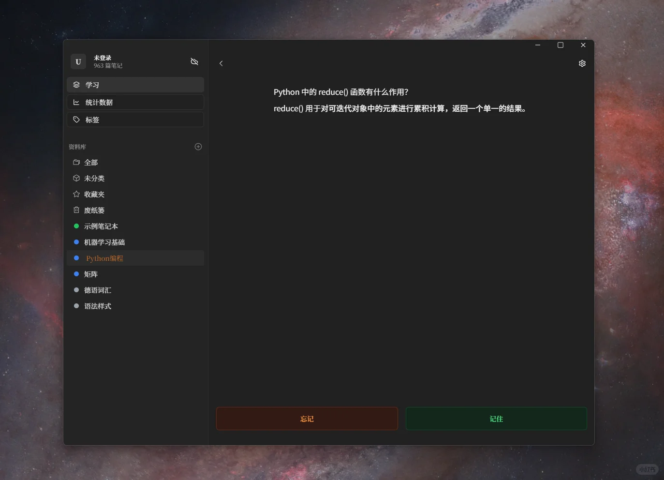664x480 pixels.
Task: Select the Python编程 notebook
Action: pyautogui.click(x=104, y=258)
